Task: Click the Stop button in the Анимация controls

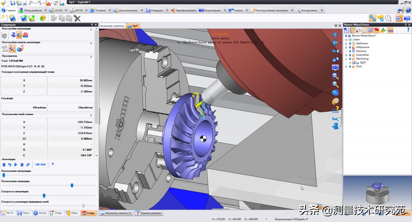Action: [x=4, y=165]
